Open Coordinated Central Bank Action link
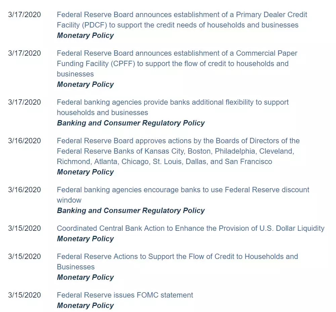 (191, 228)
